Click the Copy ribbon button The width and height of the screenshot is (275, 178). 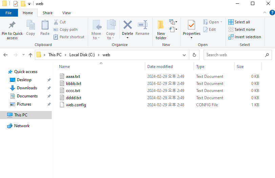point(30,28)
